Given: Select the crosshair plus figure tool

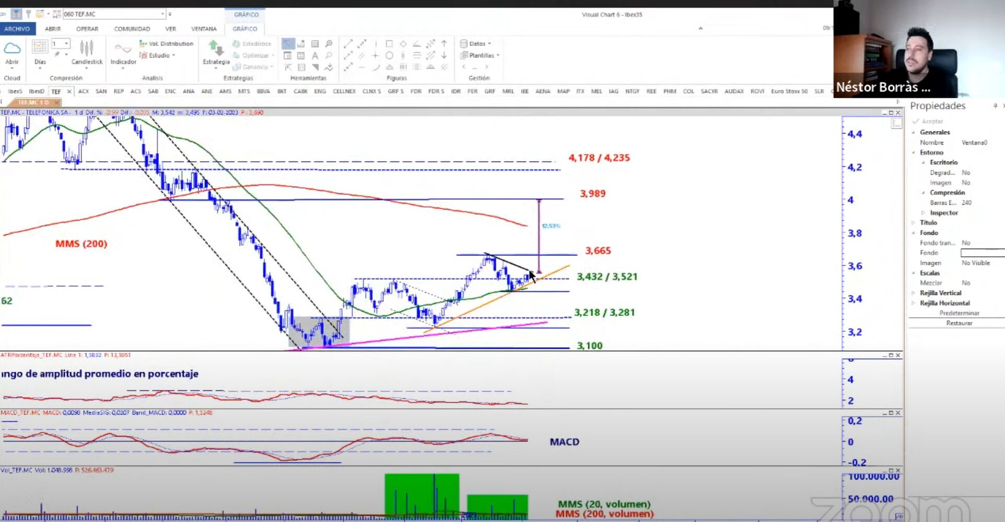Looking at the screenshot, I should (376, 55).
